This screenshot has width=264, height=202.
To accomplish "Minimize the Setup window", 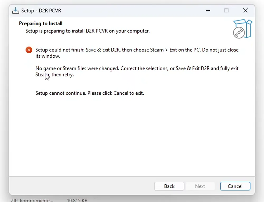I will coord(208,11).
